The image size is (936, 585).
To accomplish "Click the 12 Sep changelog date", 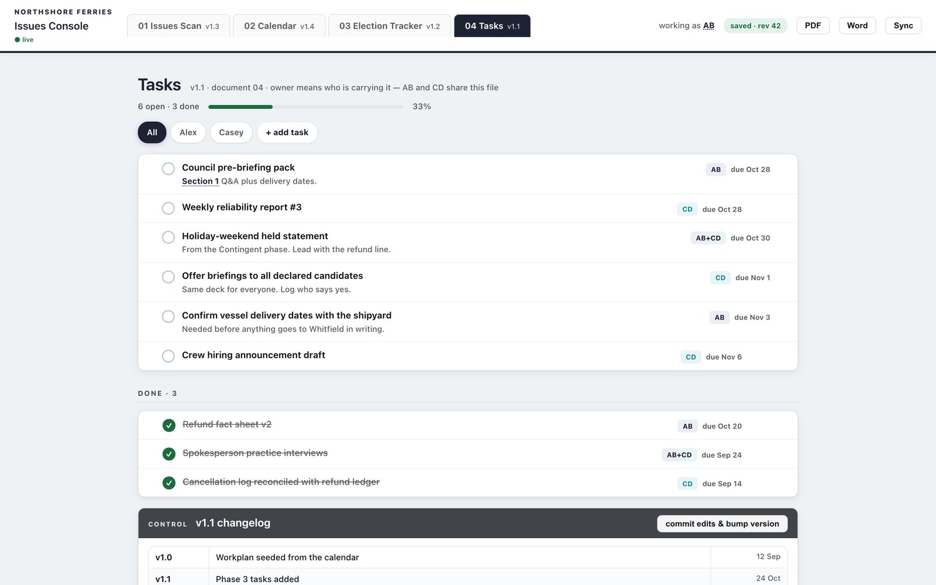I will click(x=768, y=557).
